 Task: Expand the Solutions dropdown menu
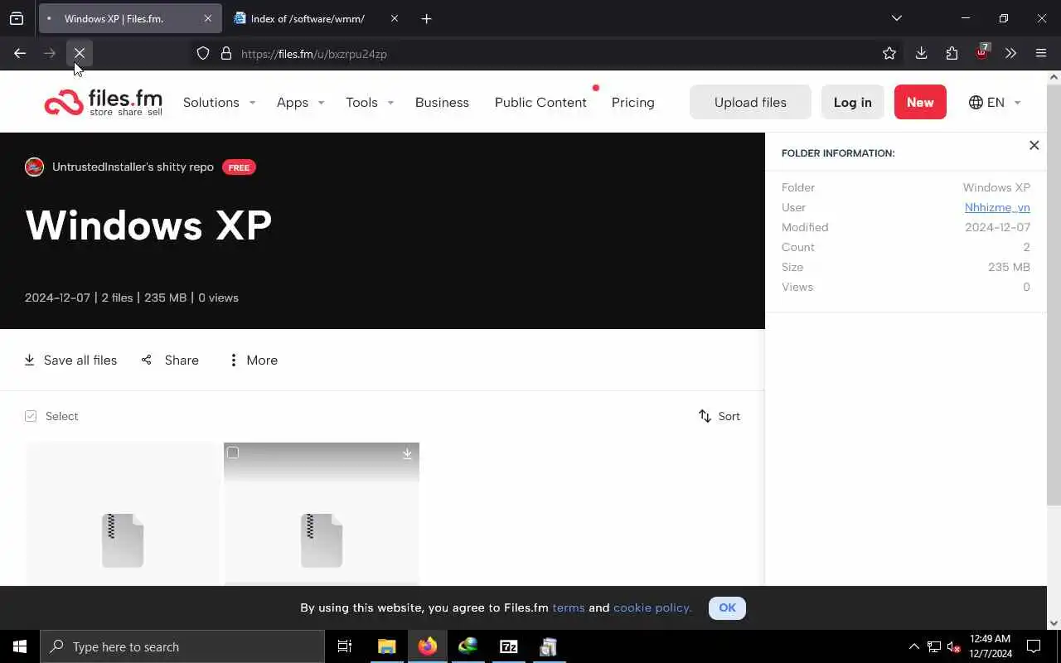[x=219, y=102]
